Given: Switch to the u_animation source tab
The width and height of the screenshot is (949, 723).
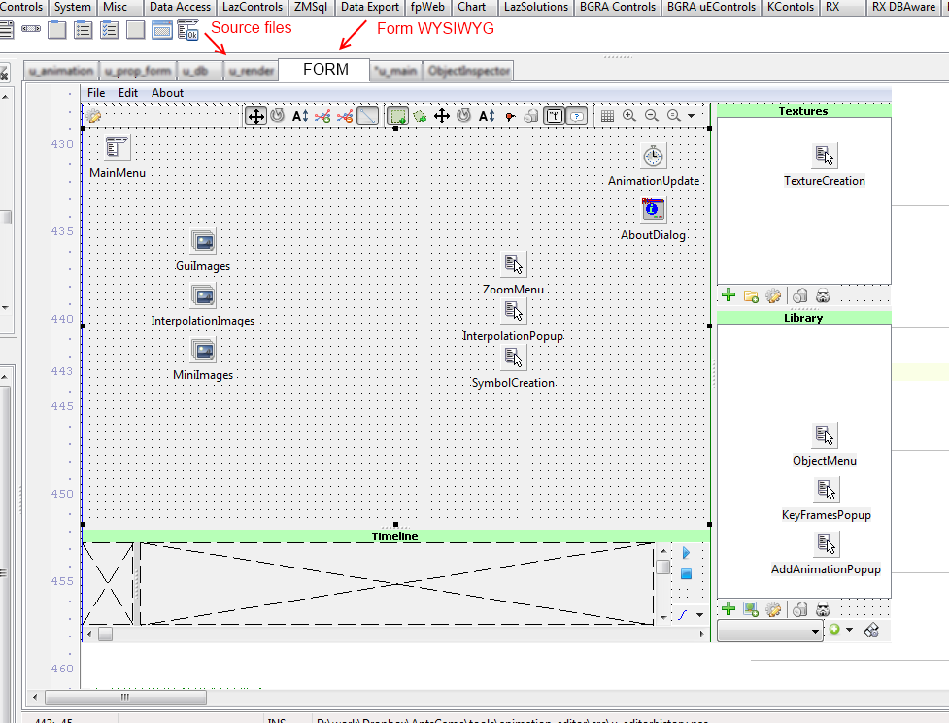Looking at the screenshot, I should pyautogui.click(x=61, y=72).
